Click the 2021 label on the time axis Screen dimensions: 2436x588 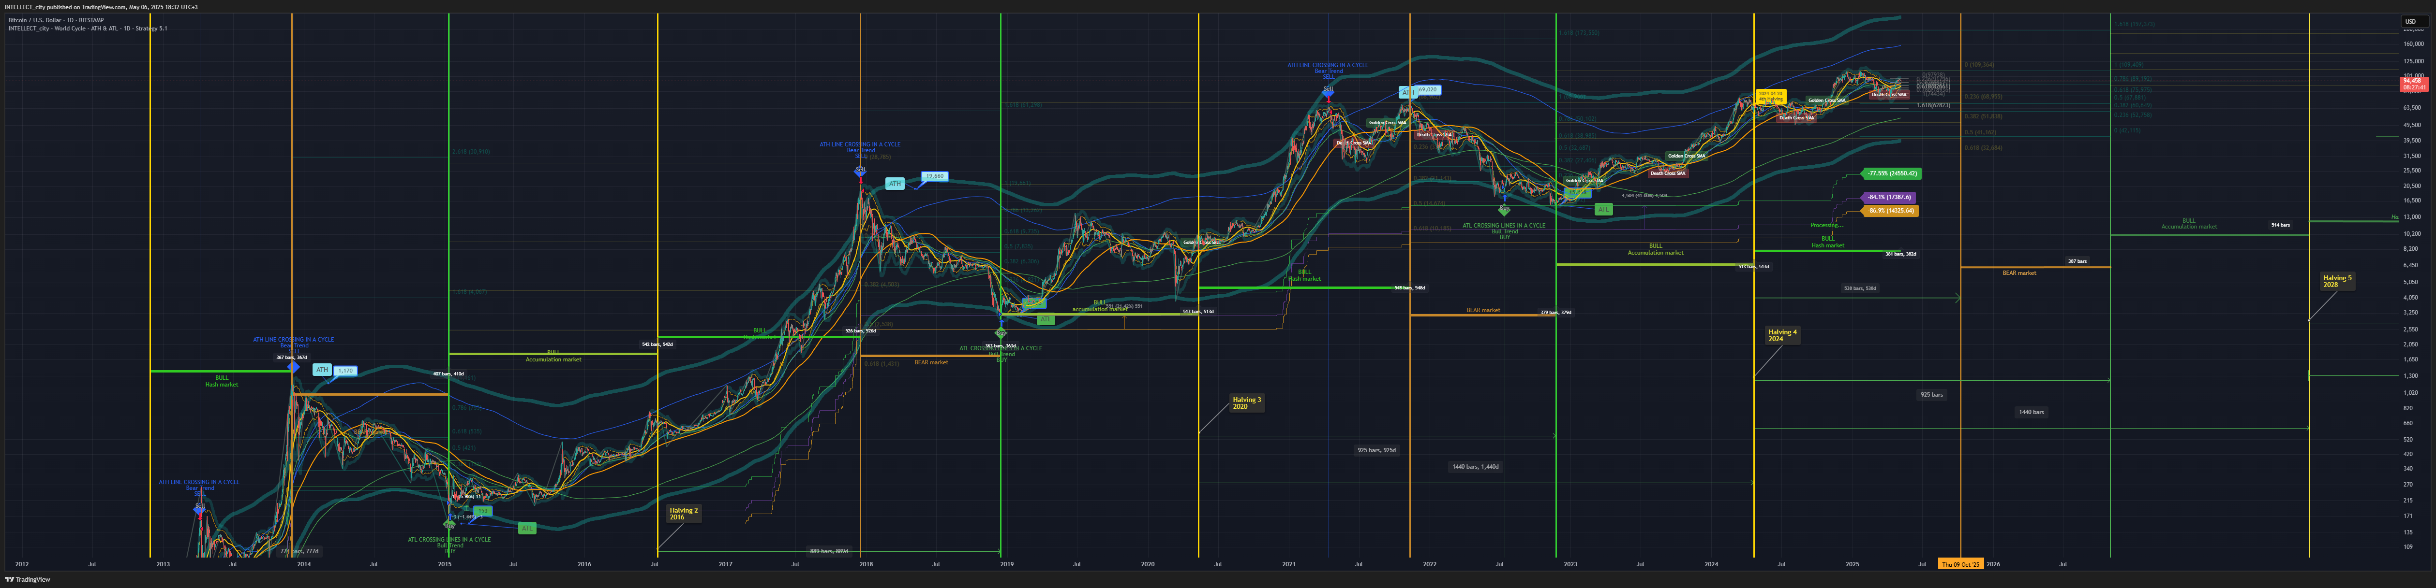coord(1289,564)
